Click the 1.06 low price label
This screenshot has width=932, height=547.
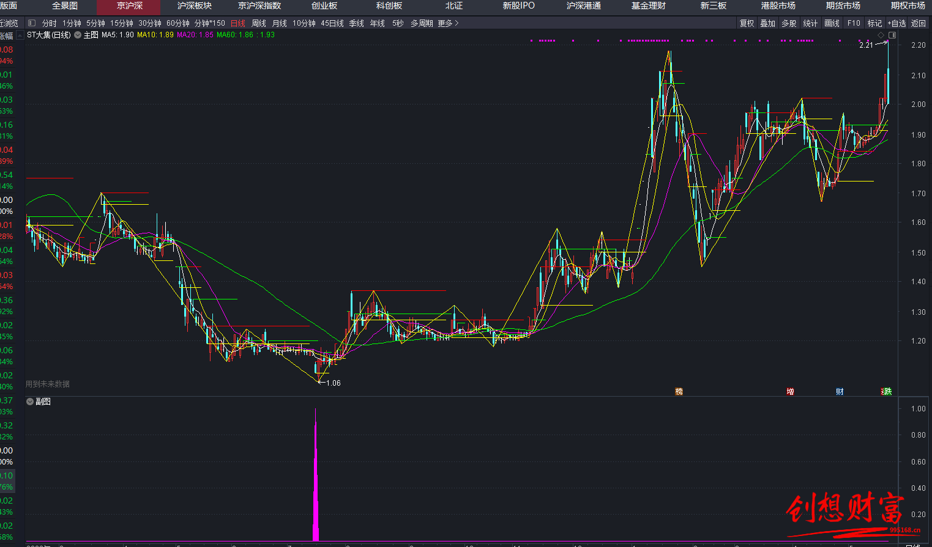click(x=334, y=383)
